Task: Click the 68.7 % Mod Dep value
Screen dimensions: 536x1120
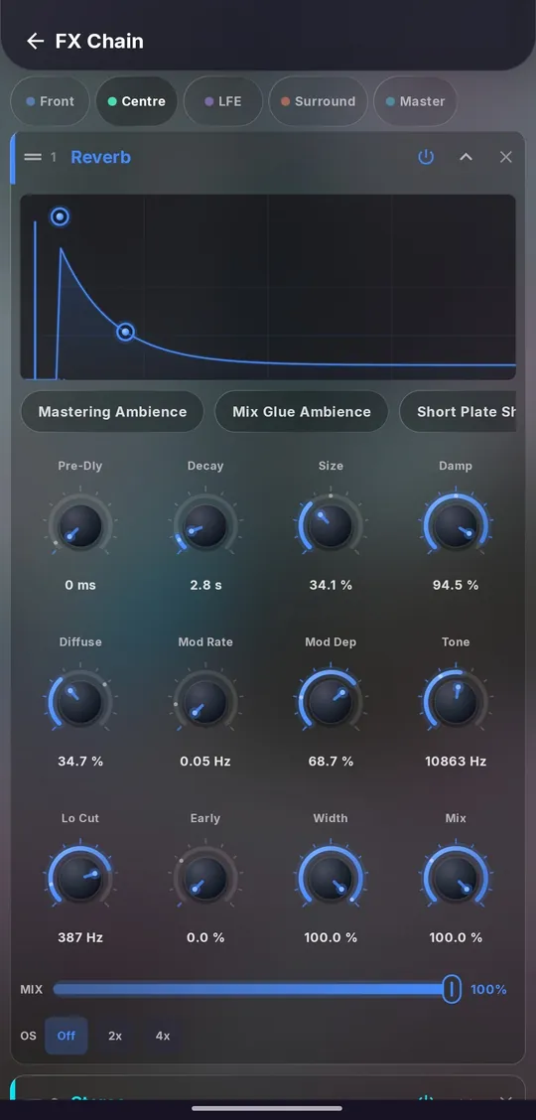Action: pyautogui.click(x=331, y=762)
